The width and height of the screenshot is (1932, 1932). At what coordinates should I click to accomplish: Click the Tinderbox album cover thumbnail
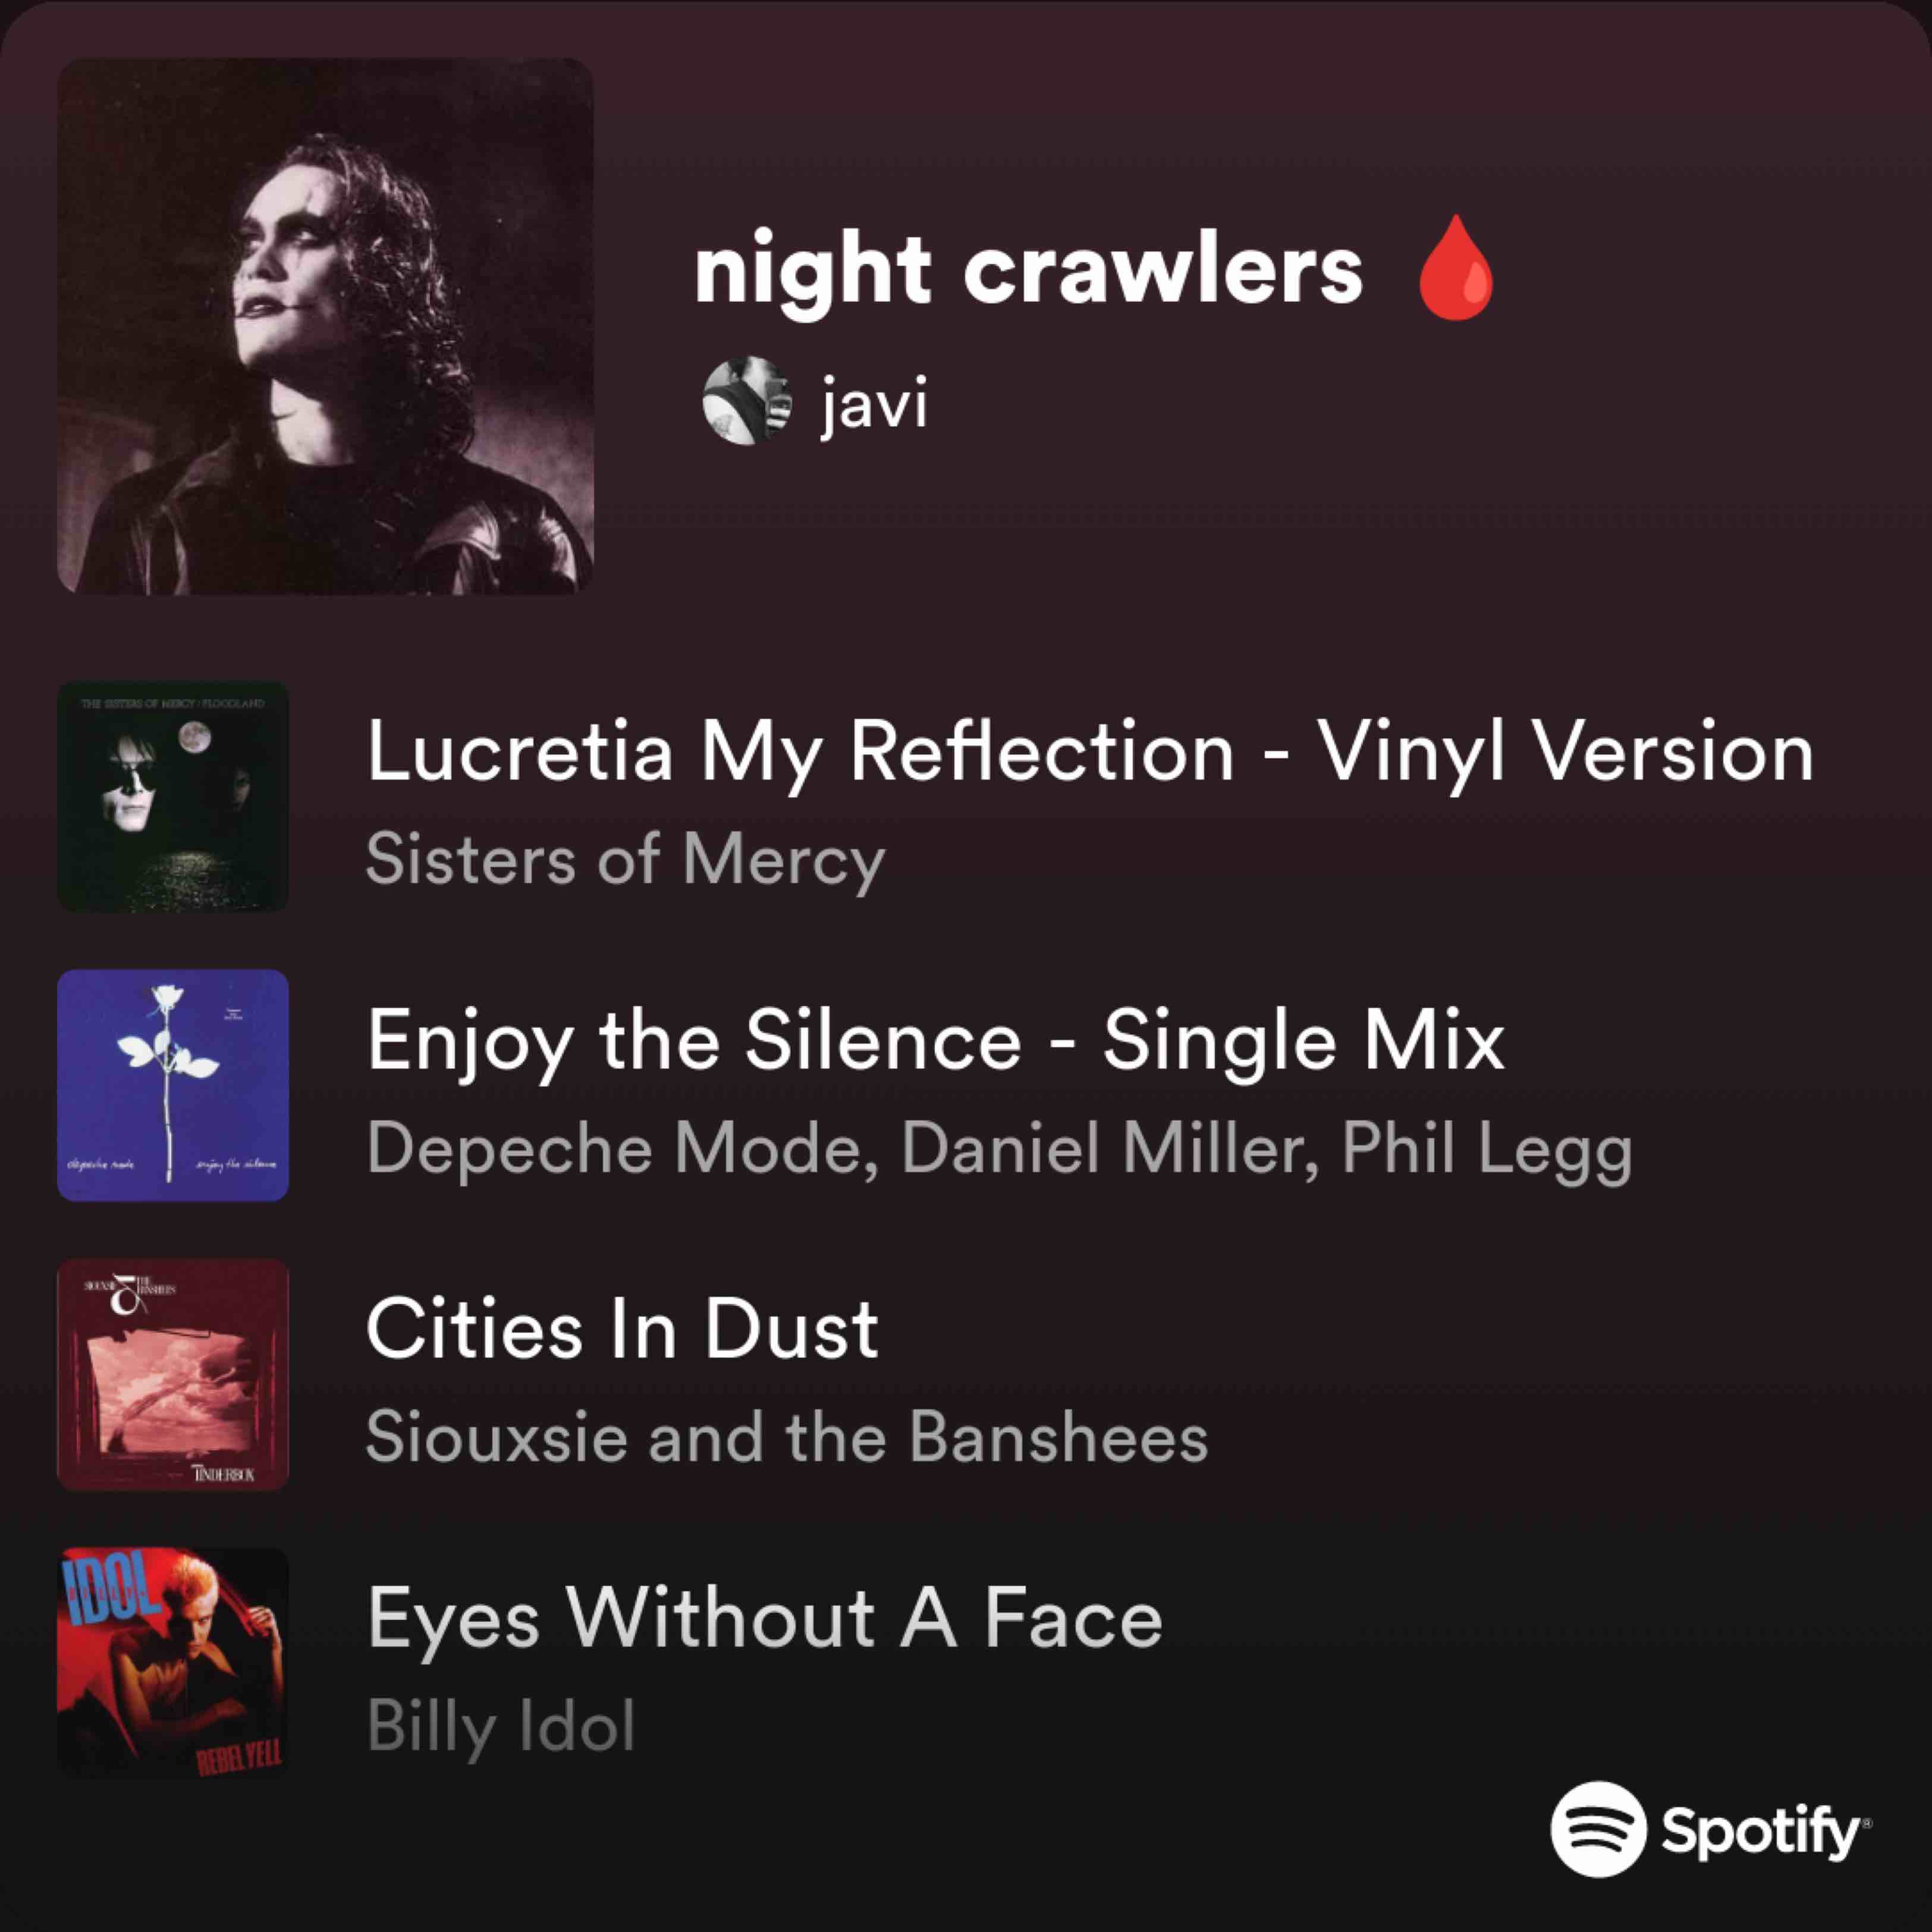173,1374
